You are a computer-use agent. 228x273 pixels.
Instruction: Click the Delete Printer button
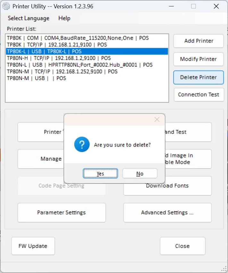click(x=198, y=77)
